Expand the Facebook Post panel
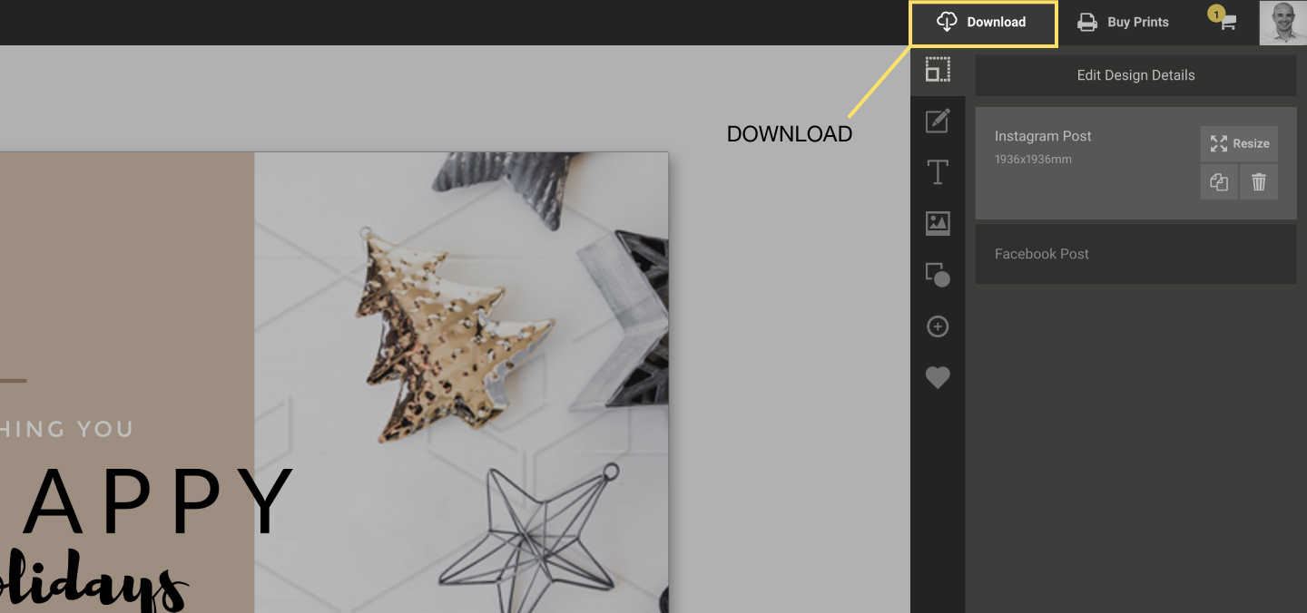This screenshot has height=613, width=1307. [1135, 254]
